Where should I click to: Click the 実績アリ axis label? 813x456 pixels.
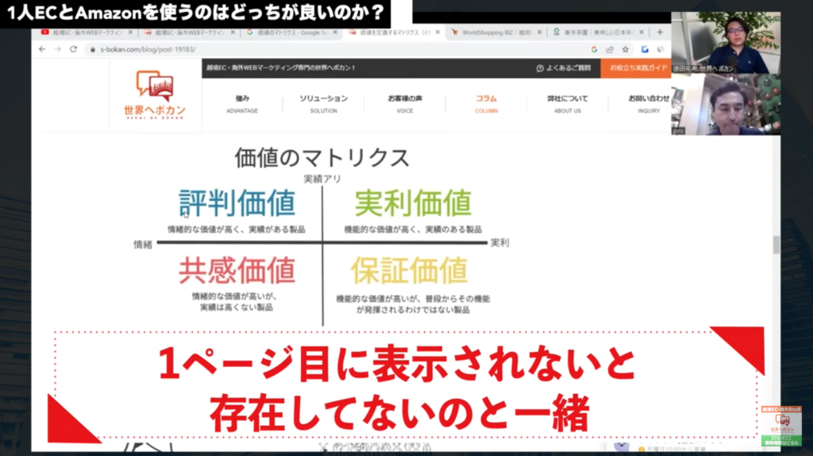pos(322,179)
